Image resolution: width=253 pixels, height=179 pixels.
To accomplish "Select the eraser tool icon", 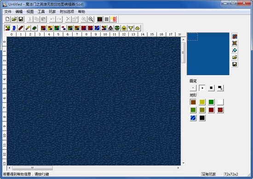I will pyautogui.click(x=28, y=28).
